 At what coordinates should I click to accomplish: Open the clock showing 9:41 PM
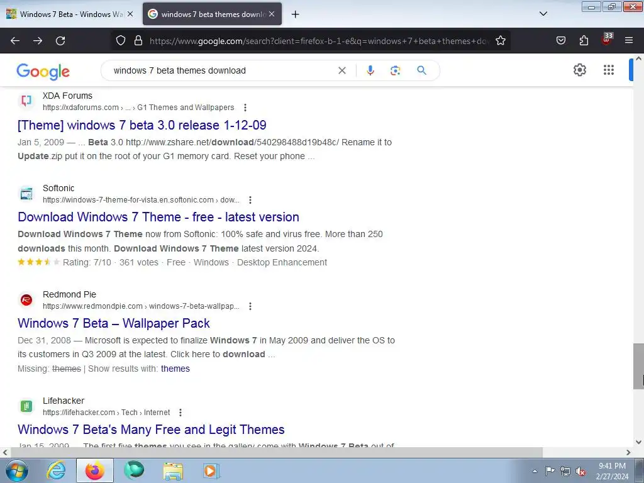coord(612,466)
